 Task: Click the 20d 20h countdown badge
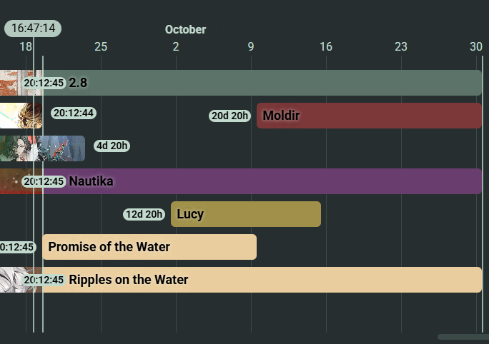tap(229, 116)
